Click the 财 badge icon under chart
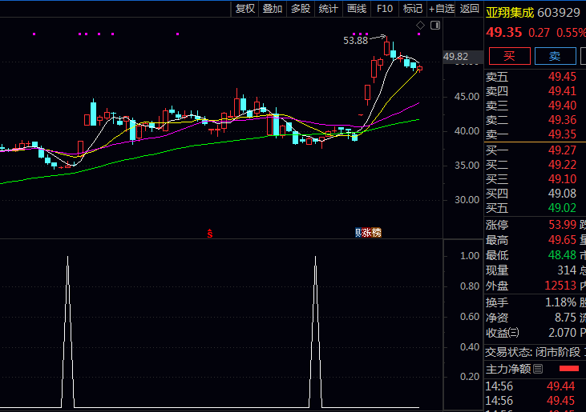586x412 pixels. tap(358, 233)
